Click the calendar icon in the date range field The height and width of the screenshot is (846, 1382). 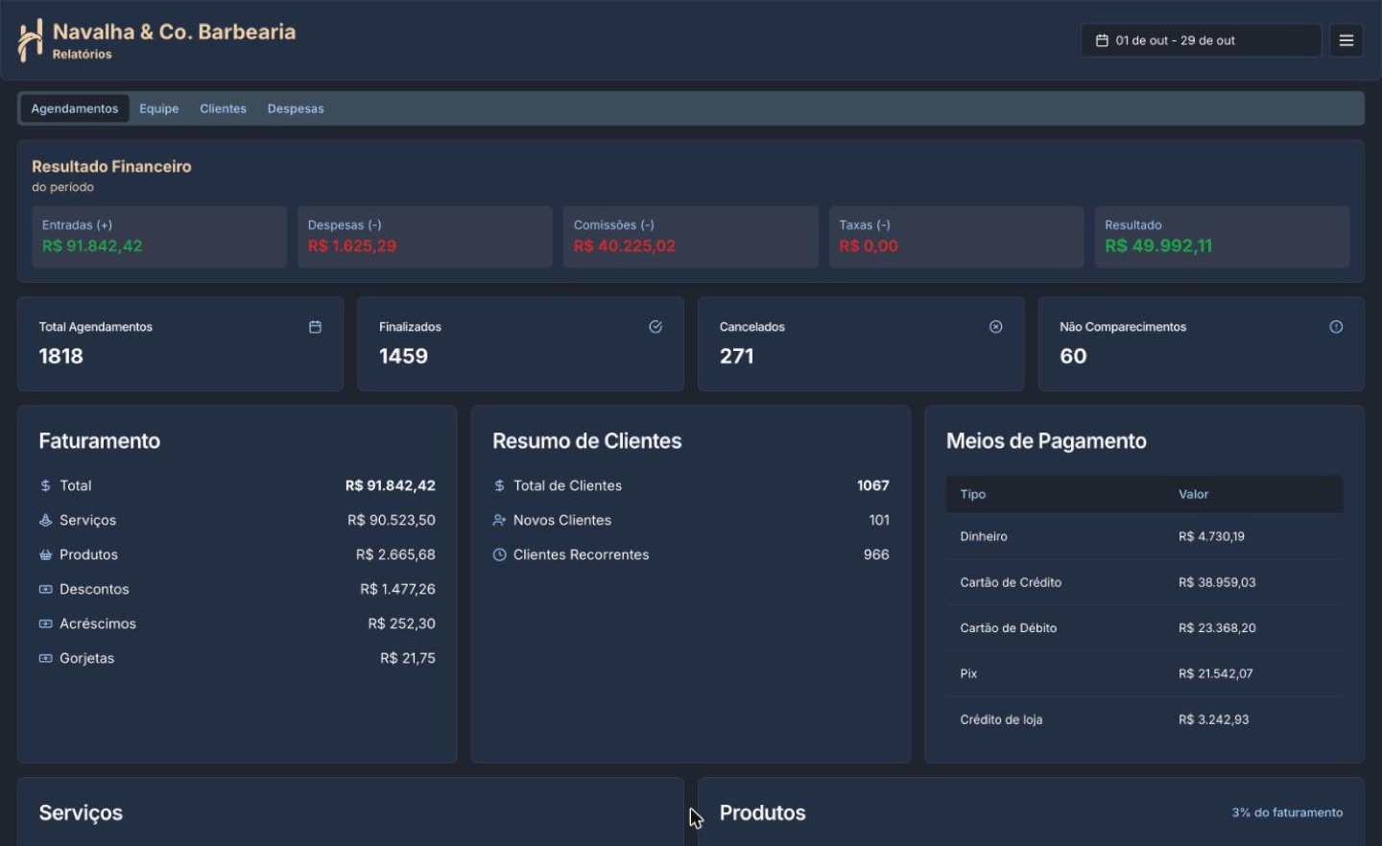(x=1102, y=40)
